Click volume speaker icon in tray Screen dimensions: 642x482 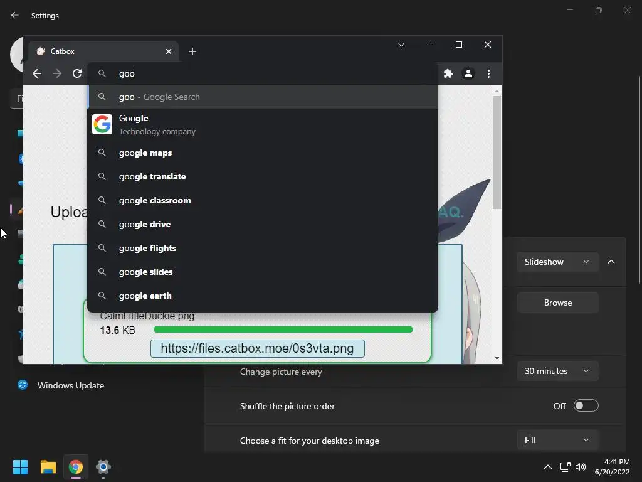pyautogui.click(x=581, y=467)
